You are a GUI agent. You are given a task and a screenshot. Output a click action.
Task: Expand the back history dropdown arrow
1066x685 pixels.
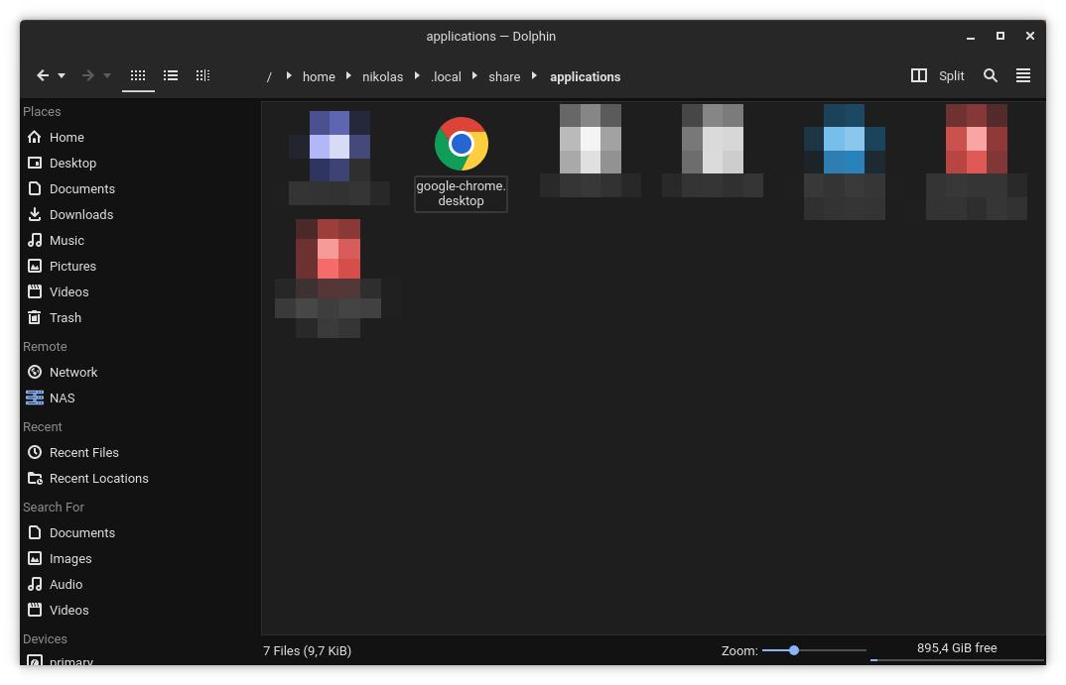tap(62, 75)
